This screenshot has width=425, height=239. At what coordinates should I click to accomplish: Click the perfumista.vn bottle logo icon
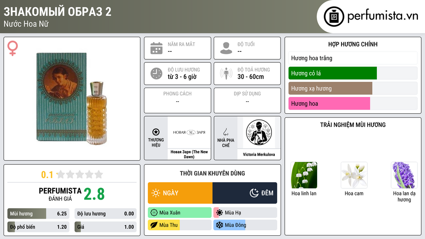pyautogui.click(x=334, y=17)
